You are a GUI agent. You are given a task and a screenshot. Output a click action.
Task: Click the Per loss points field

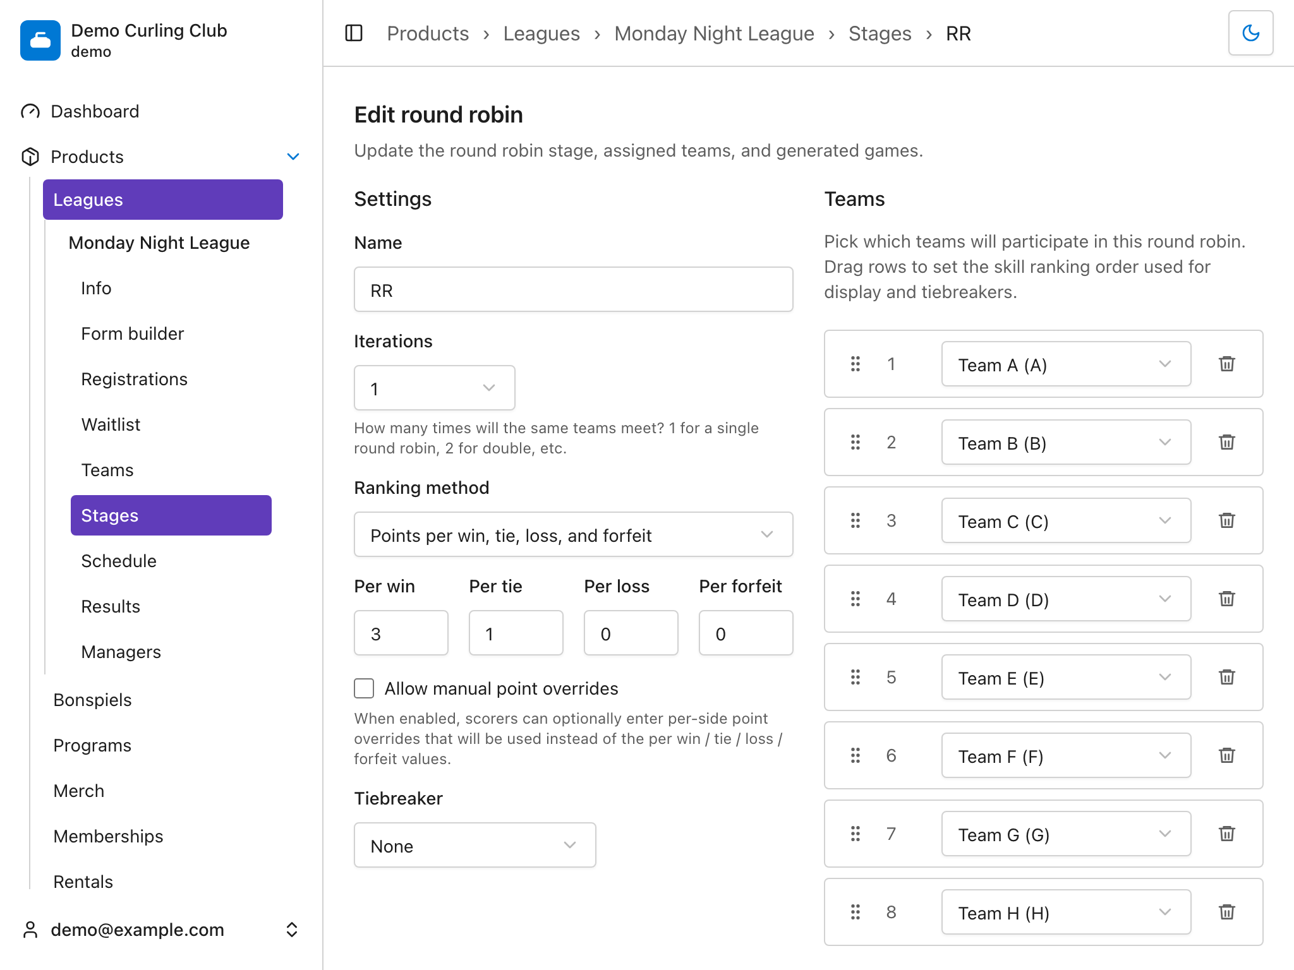point(631,633)
